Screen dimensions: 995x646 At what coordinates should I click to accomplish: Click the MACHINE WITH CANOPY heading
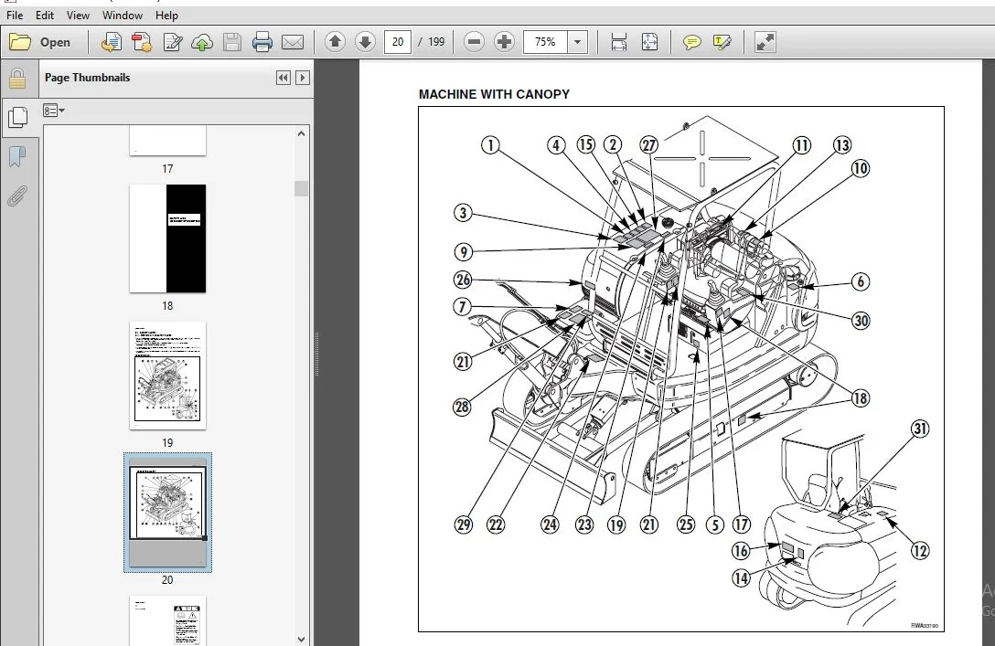(x=495, y=94)
